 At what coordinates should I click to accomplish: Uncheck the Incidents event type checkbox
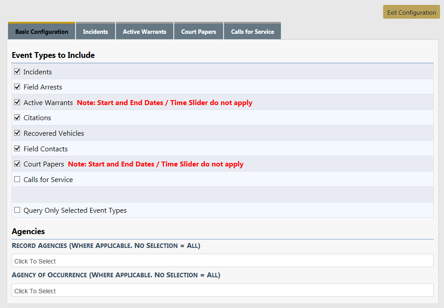[17, 72]
